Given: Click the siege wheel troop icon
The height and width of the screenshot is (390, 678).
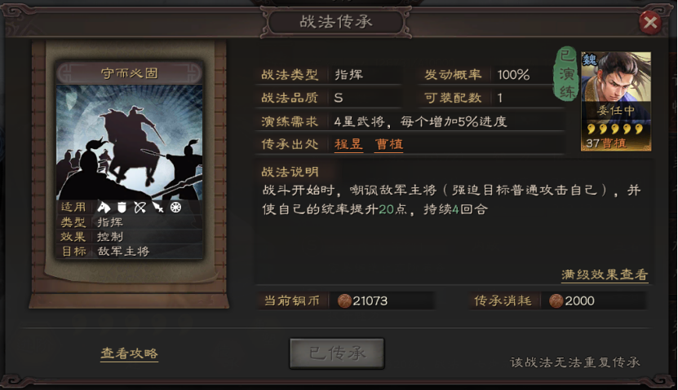Looking at the screenshot, I should pos(175,208).
